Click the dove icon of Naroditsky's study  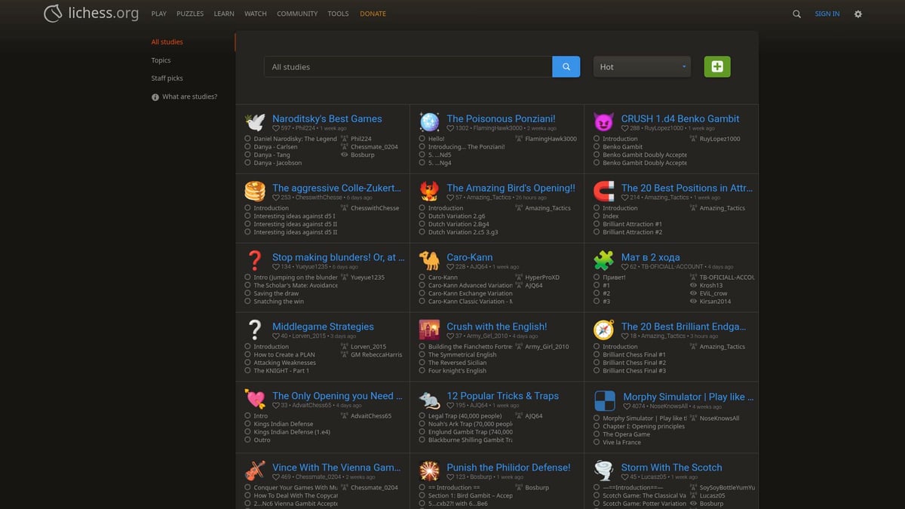(x=255, y=122)
